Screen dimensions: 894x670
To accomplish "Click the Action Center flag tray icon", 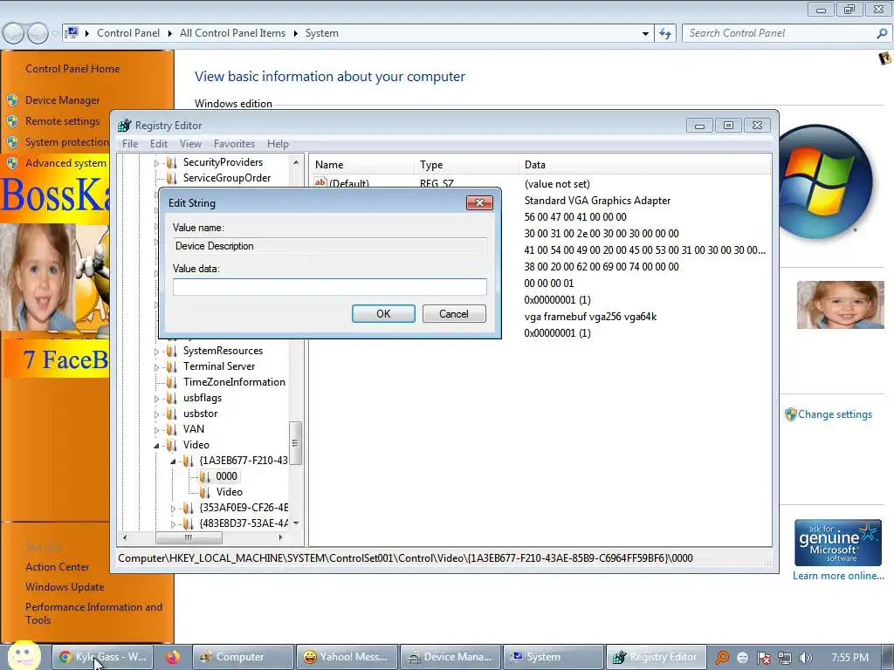I will point(763,658).
